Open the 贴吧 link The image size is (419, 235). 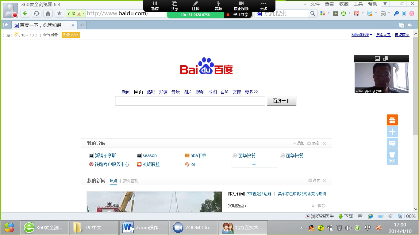pyautogui.click(x=151, y=92)
